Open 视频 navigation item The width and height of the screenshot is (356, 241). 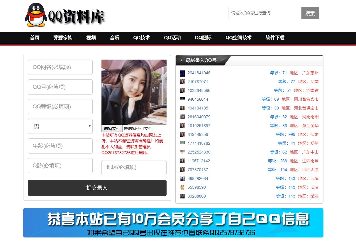coord(91,38)
